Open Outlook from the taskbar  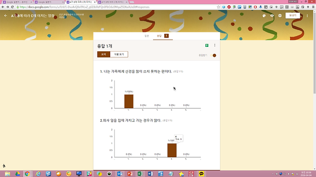click(x=120, y=173)
